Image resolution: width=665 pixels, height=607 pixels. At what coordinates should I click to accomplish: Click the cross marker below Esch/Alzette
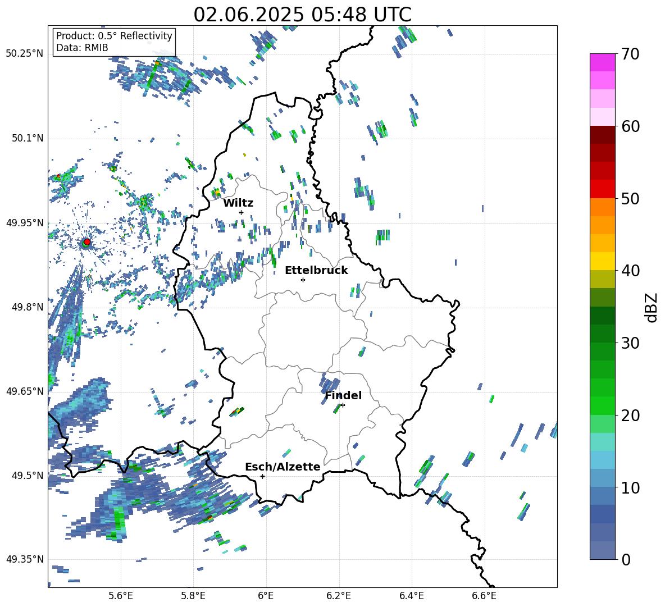262,476
